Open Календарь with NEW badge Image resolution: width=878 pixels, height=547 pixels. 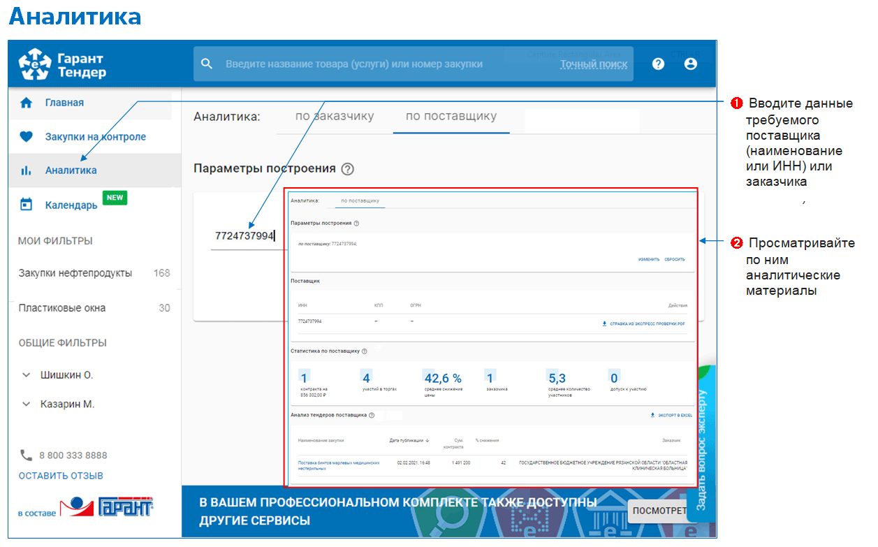click(71, 205)
